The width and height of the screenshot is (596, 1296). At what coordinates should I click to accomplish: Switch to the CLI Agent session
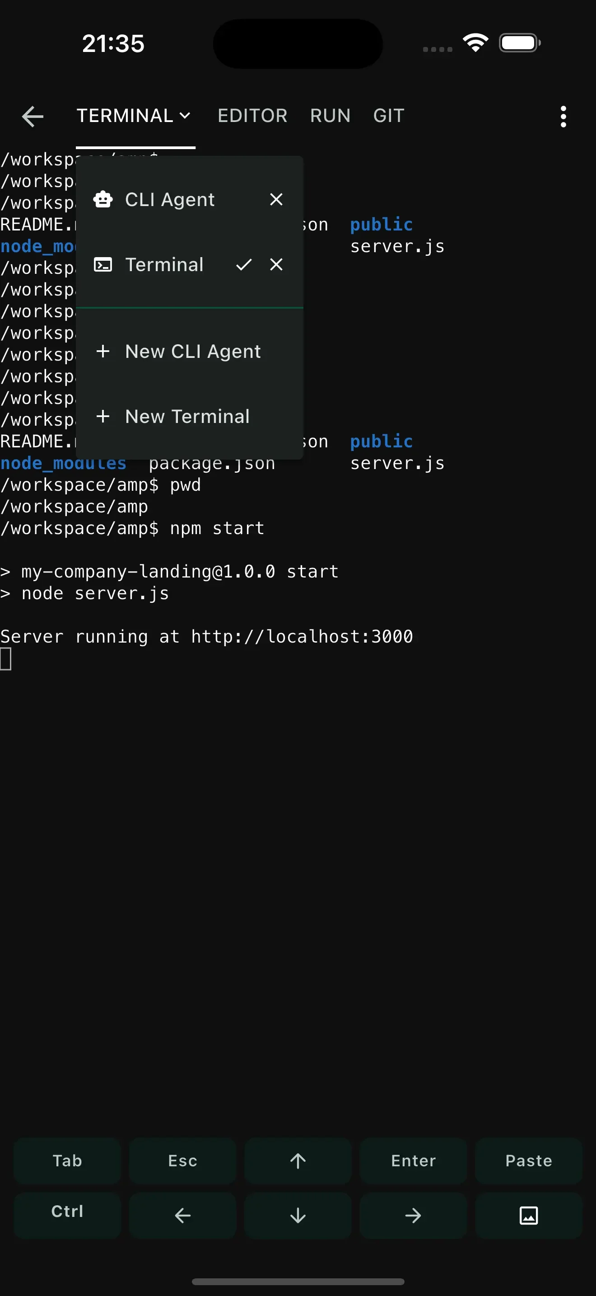pyautogui.click(x=169, y=200)
